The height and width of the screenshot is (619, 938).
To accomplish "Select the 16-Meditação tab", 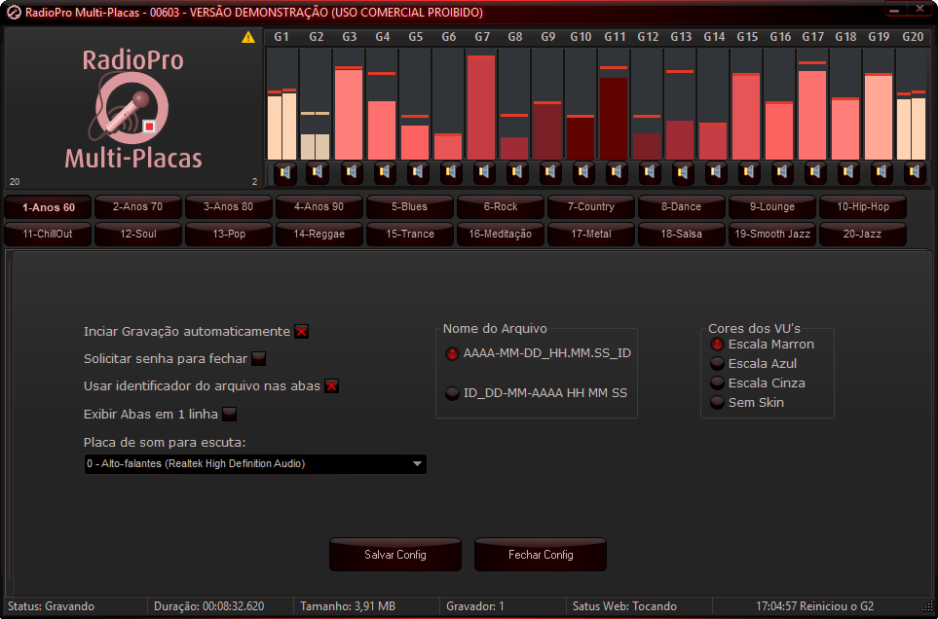I will tap(501, 235).
